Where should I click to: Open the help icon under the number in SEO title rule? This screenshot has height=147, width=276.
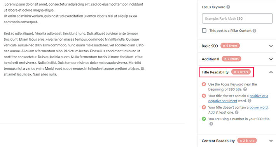(x=211, y=124)
